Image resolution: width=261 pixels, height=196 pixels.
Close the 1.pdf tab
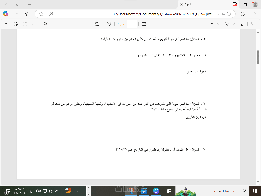(x=181, y=5)
